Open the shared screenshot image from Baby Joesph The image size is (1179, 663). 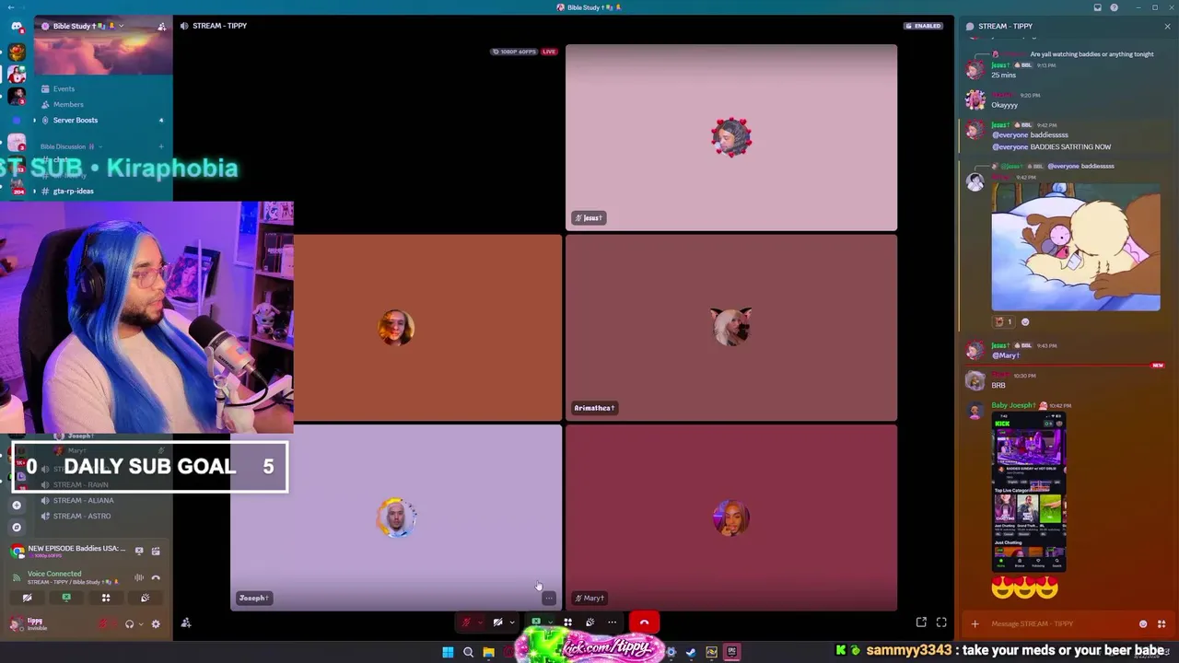click(1029, 492)
